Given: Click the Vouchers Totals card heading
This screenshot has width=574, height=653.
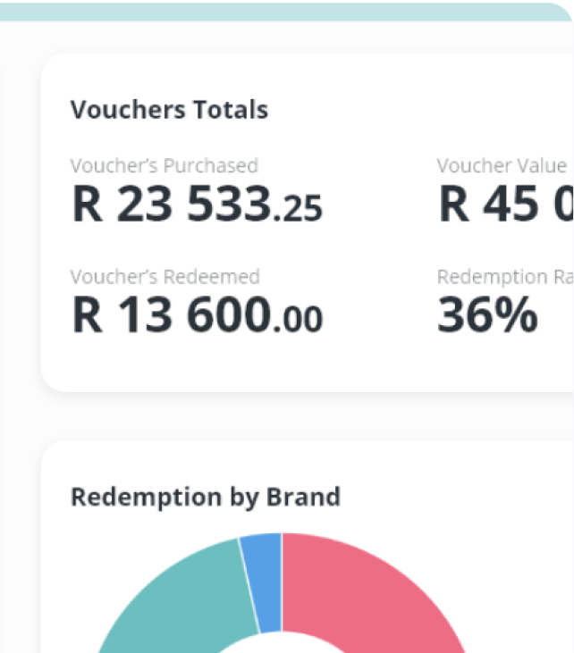Looking at the screenshot, I should pos(169,110).
